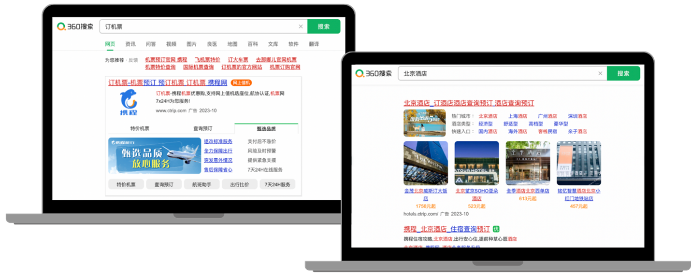
Task: Switch to the 视频 tab
Action: [x=171, y=44]
